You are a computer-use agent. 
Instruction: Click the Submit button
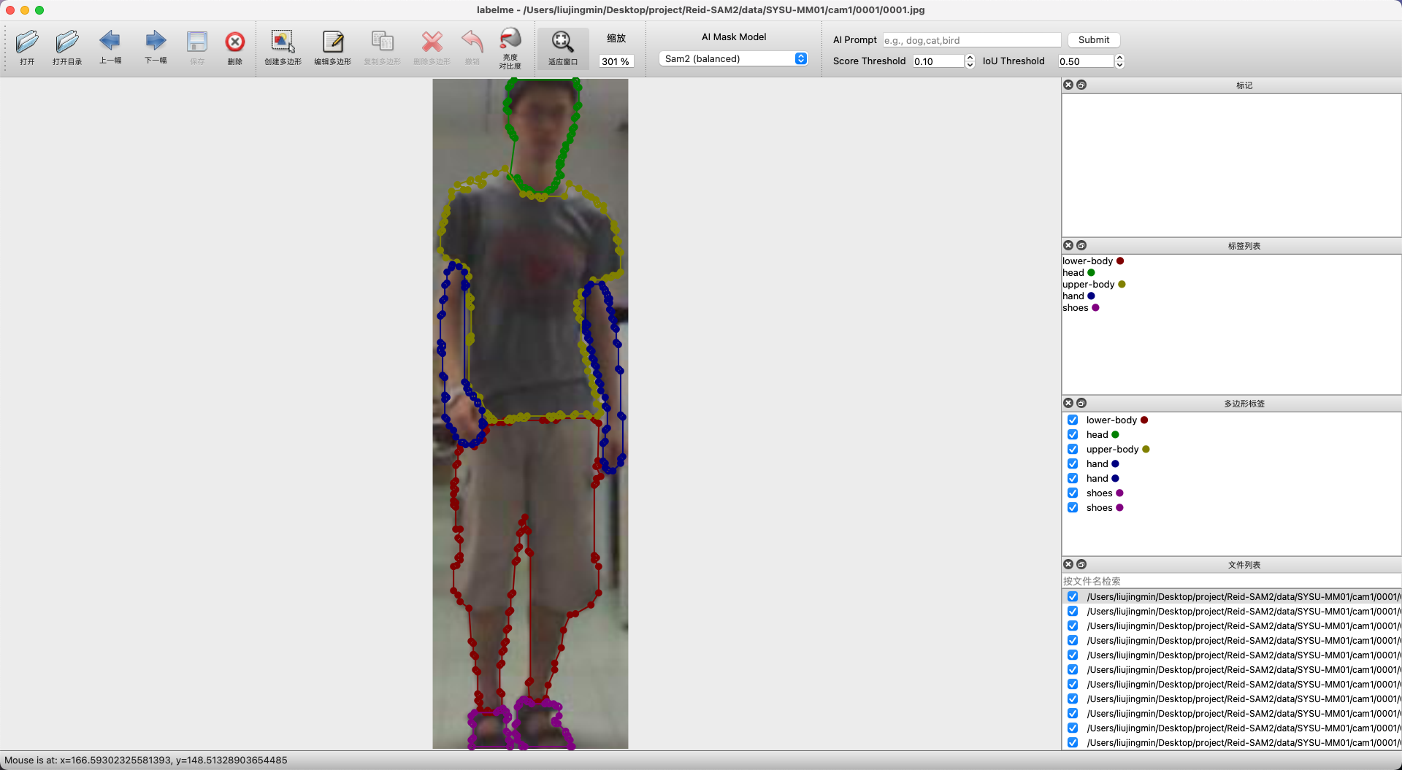pyautogui.click(x=1093, y=40)
